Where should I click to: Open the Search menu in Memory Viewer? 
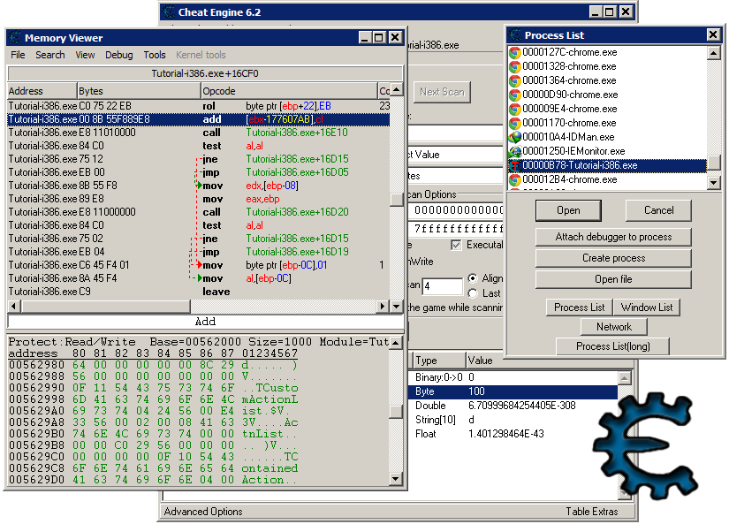coord(49,55)
